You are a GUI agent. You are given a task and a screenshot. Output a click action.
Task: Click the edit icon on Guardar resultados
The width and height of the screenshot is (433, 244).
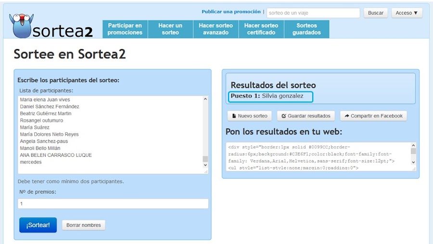(283, 116)
